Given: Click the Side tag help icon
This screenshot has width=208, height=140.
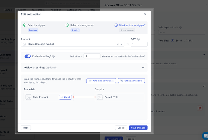Looking at the screenshot, I should tap(181, 27).
